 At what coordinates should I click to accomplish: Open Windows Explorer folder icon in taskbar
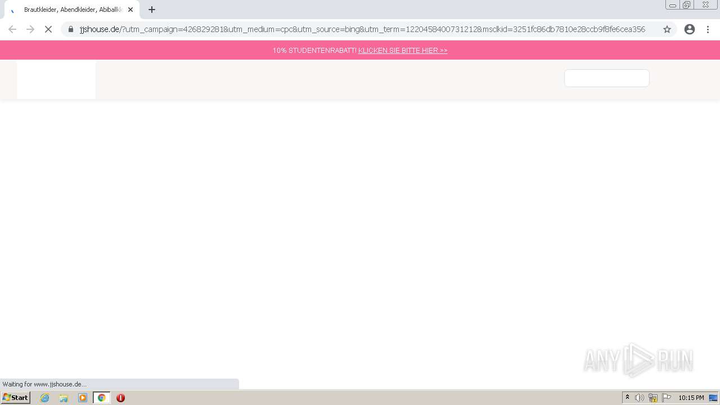pyautogui.click(x=64, y=398)
